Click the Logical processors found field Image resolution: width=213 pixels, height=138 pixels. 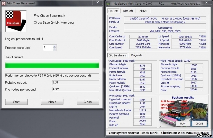52,39
